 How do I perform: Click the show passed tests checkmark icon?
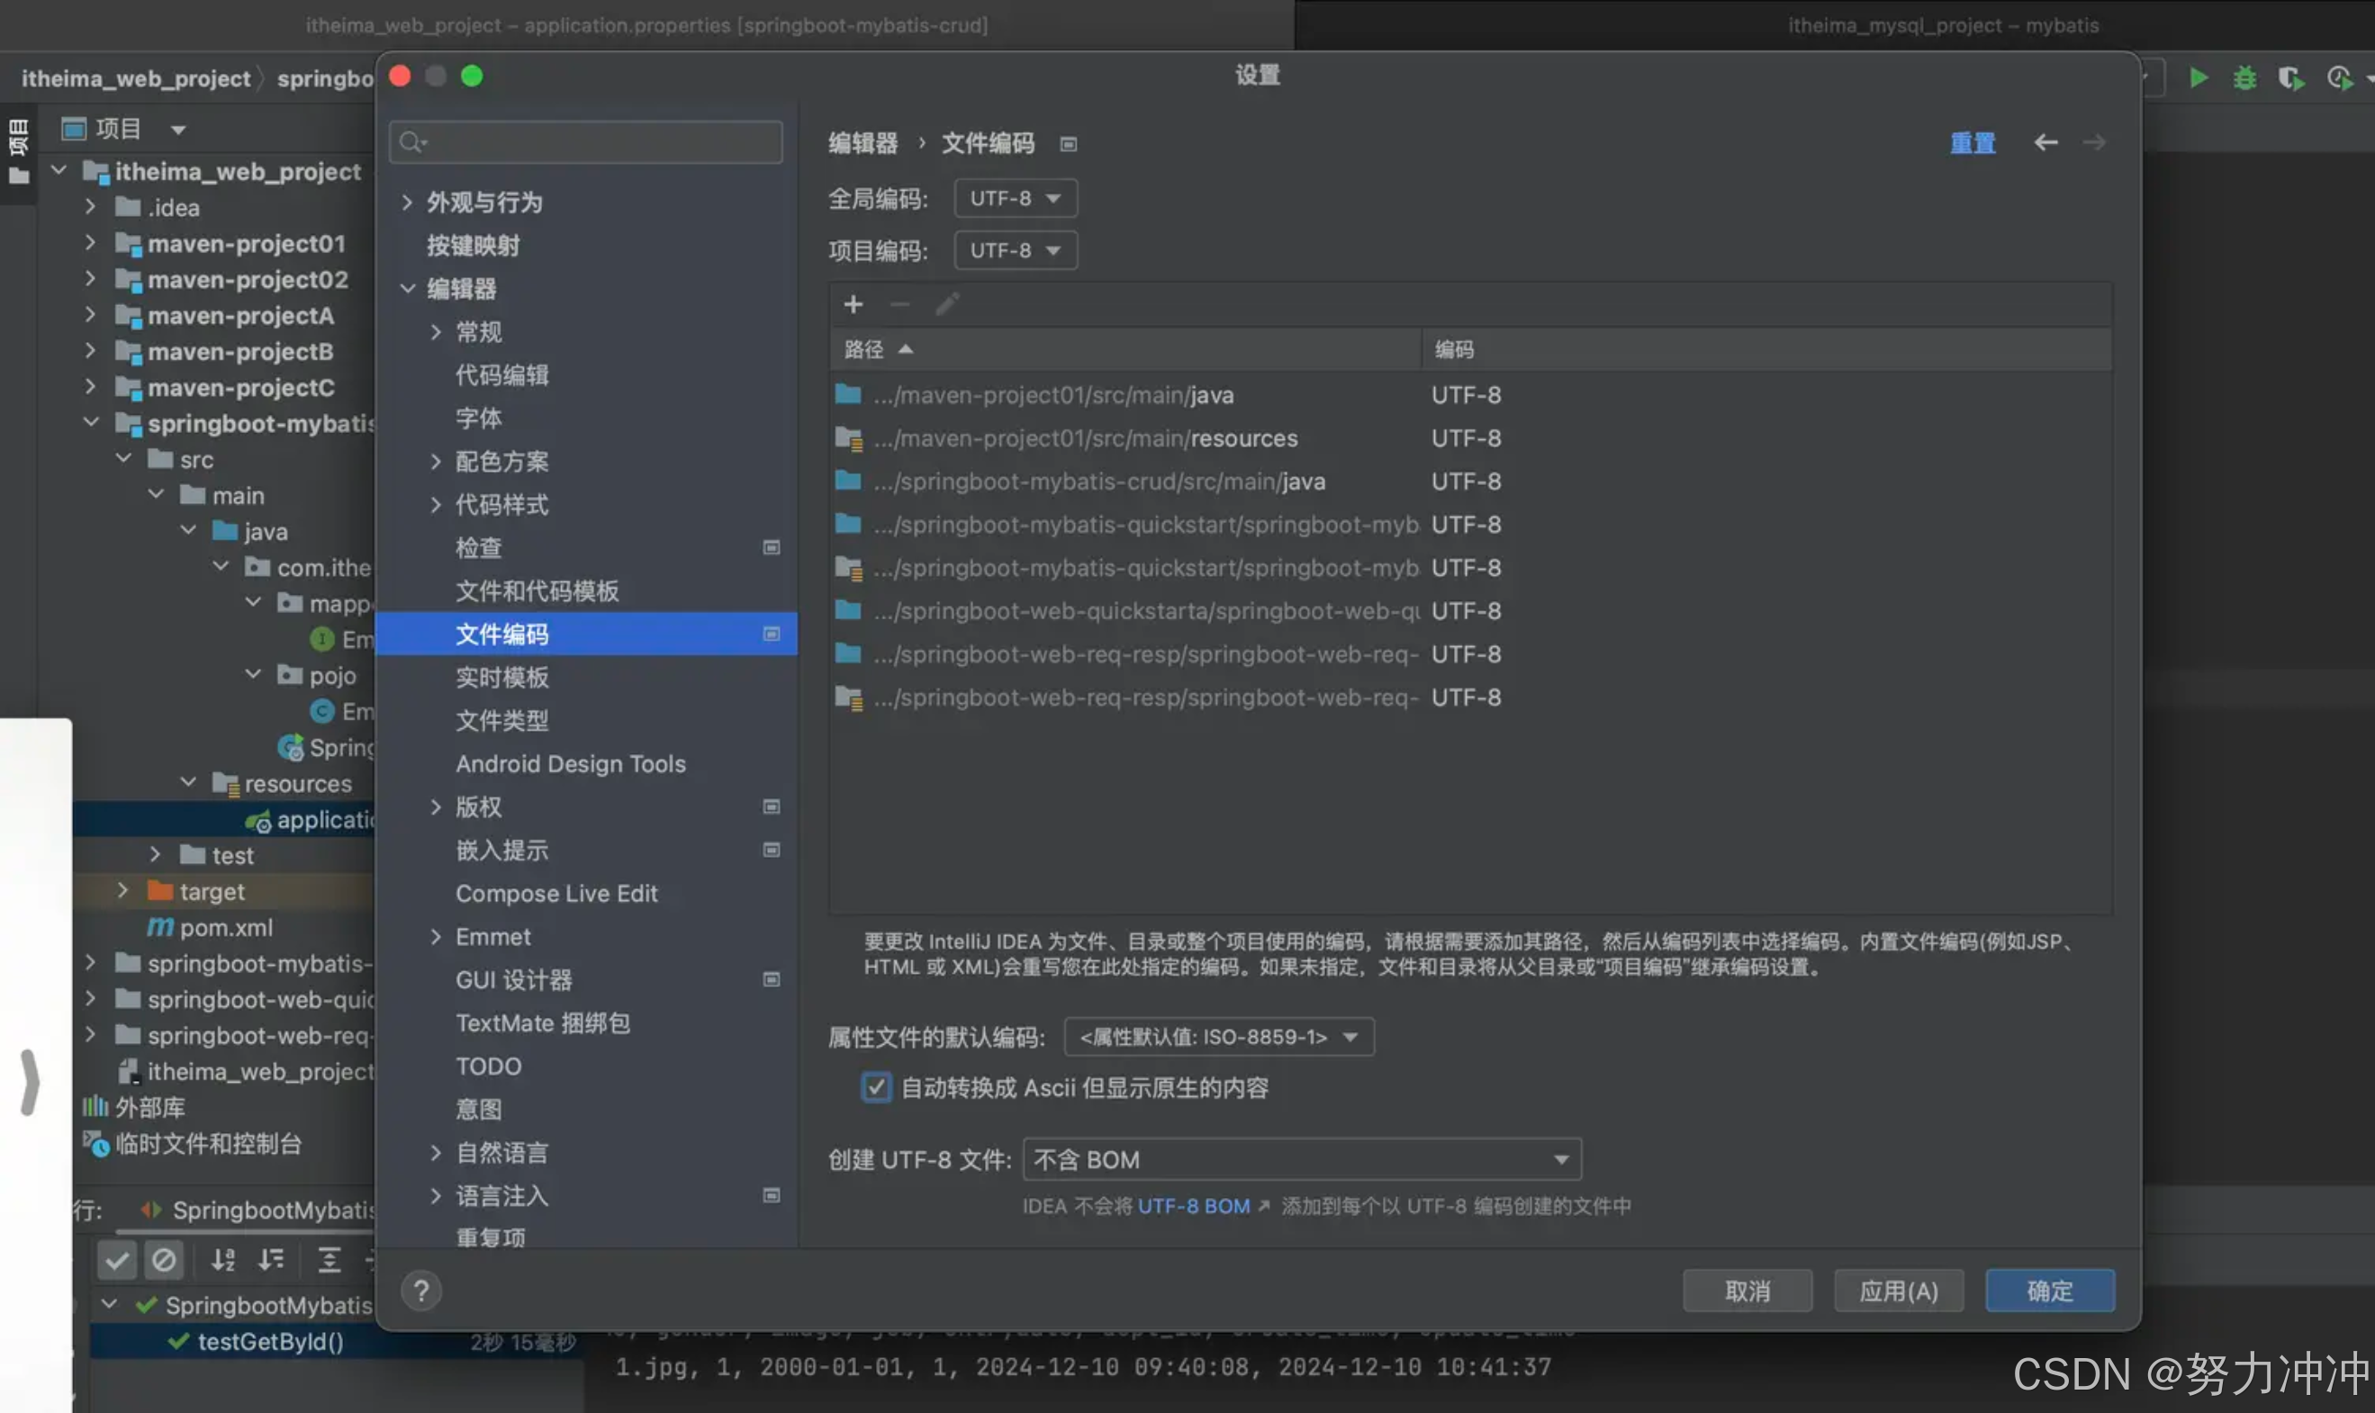coord(116,1260)
